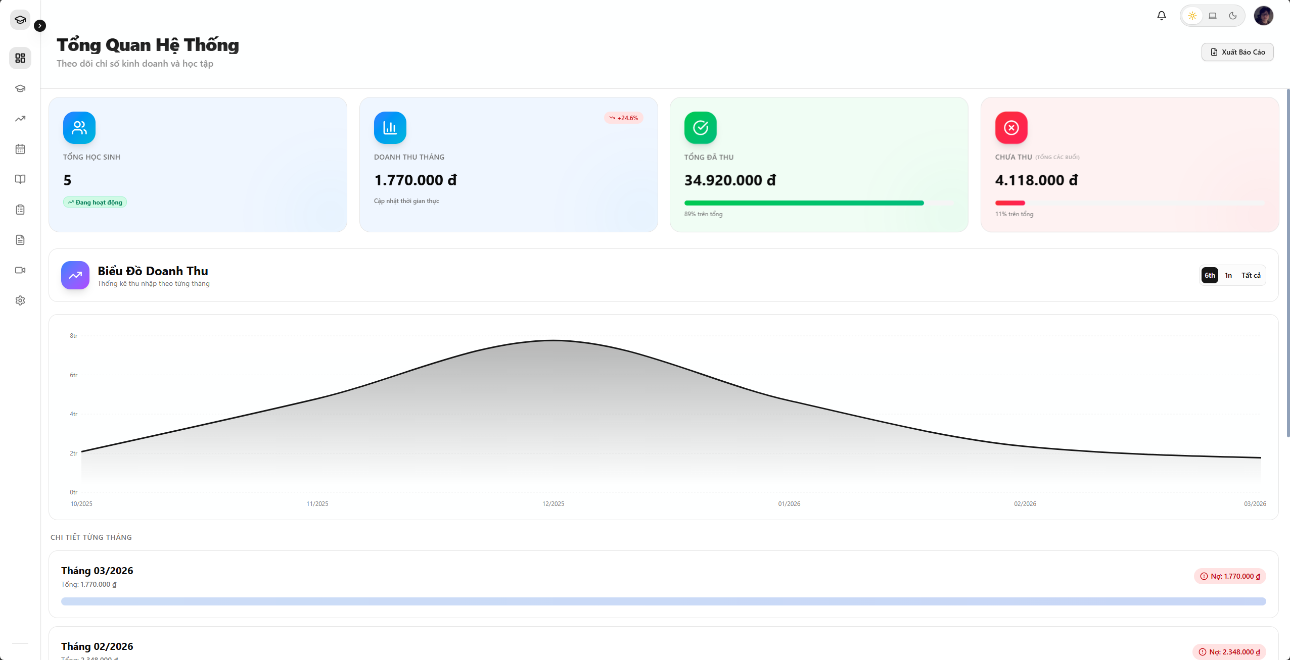Screen dimensions: 1290x660
Task: Click the purple Biểu Đồ Doanh Thu icon
Action: coord(75,275)
